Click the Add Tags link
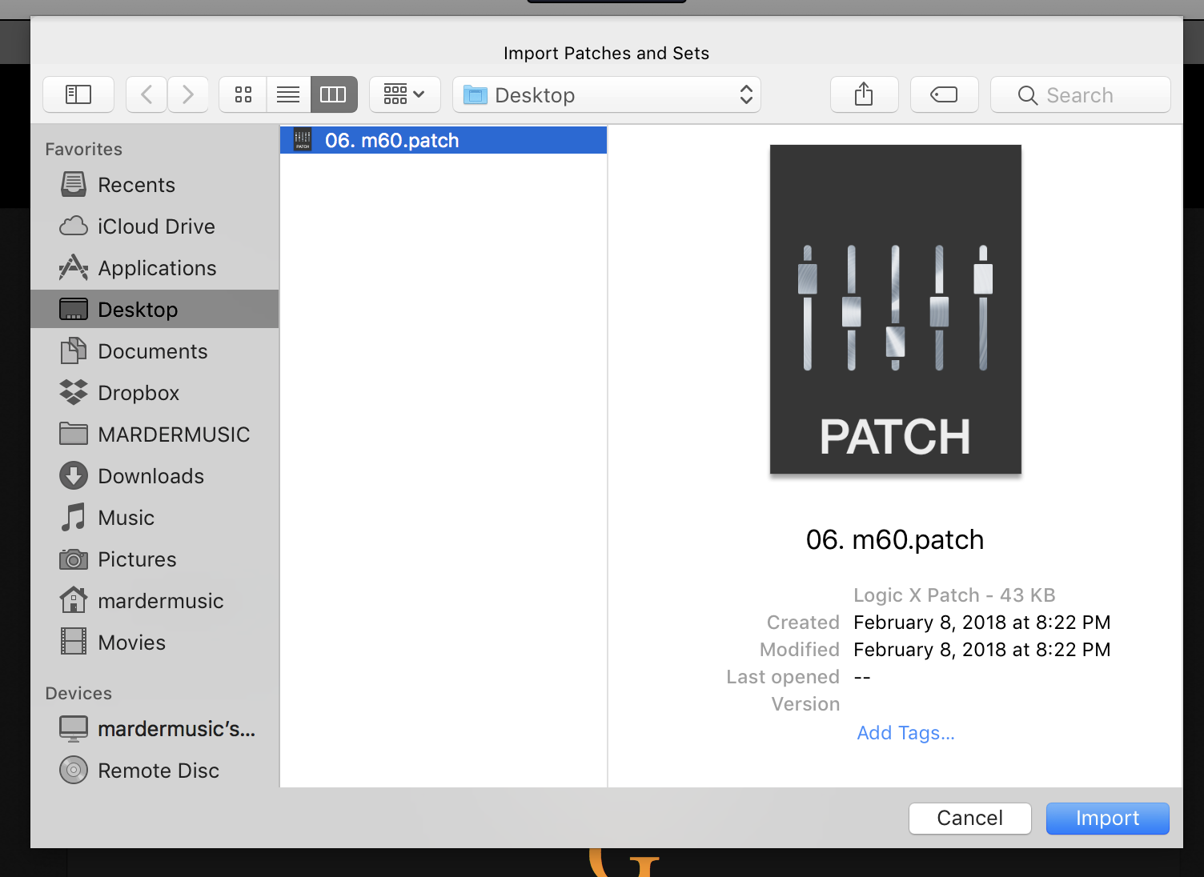 (905, 733)
